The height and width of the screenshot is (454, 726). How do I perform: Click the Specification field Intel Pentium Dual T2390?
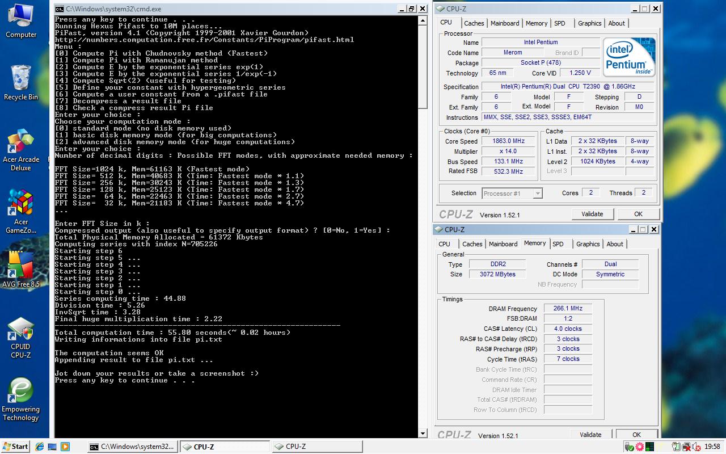pos(568,87)
